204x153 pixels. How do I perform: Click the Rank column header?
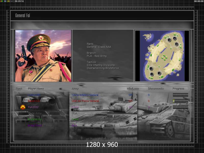pos(19,88)
